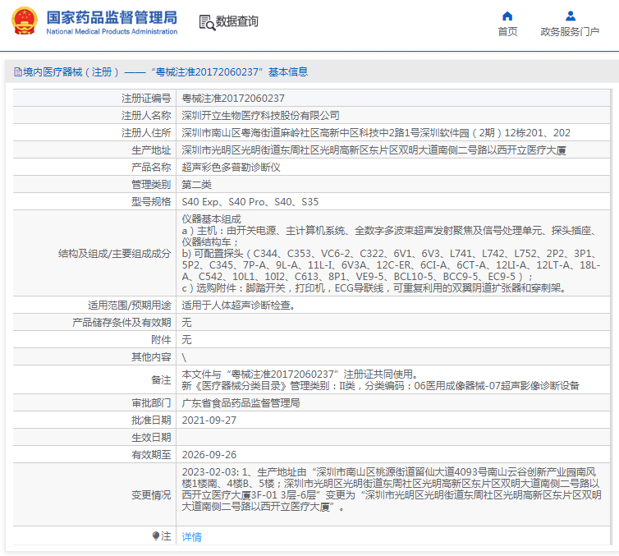
Task: Click the bulb icon next to 注
Action: tap(156, 535)
